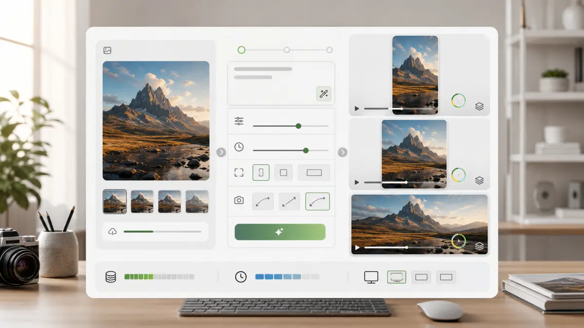This screenshot has height=328, width=584.
Task: Adjust the duration slider handle
Action: (306, 151)
